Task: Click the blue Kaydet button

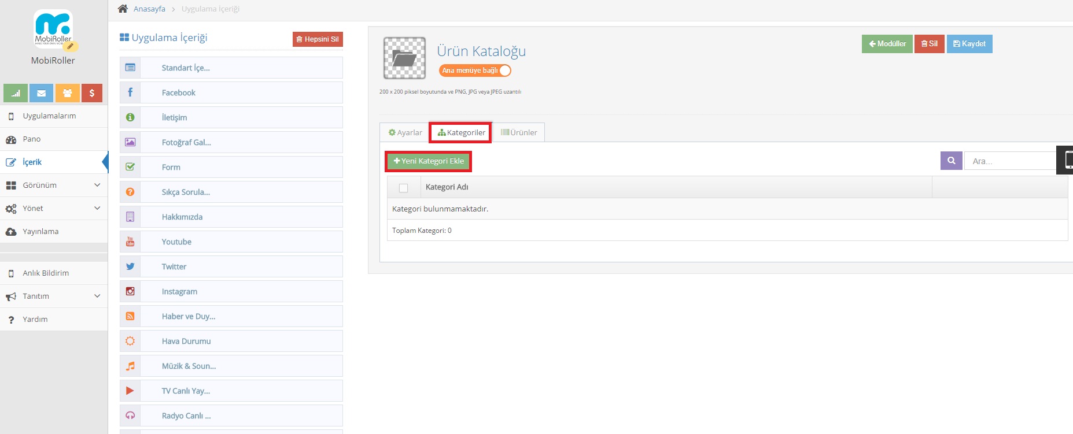Action: coord(969,44)
